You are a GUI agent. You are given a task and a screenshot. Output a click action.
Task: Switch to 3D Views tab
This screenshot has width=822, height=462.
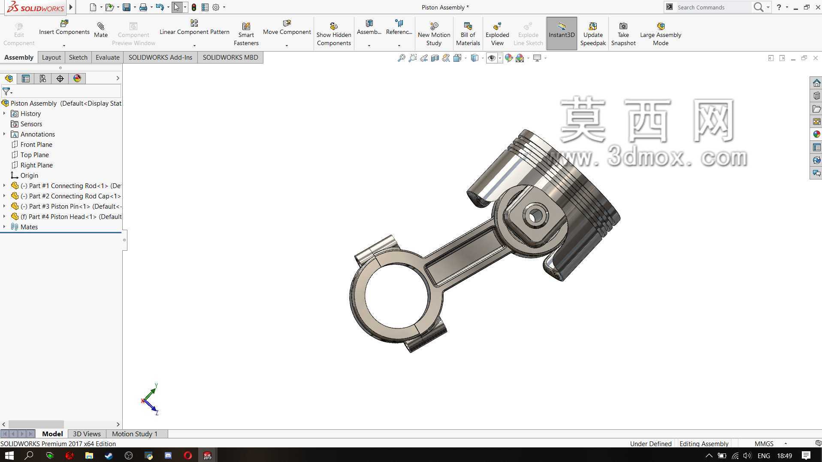(87, 434)
